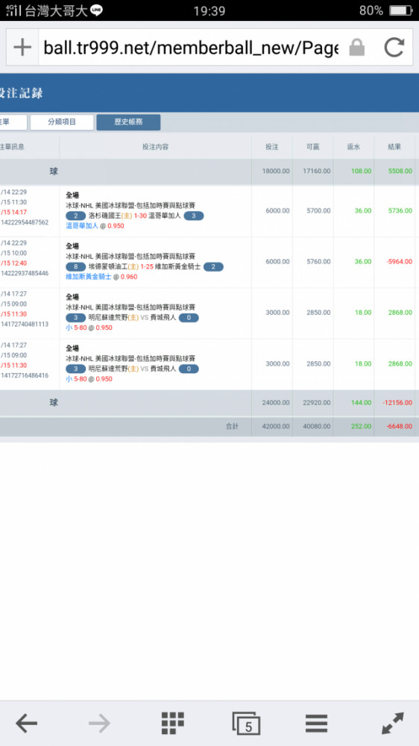Tap the plus icon beside address bar
This screenshot has height=746, width=419.
[22, 47]
